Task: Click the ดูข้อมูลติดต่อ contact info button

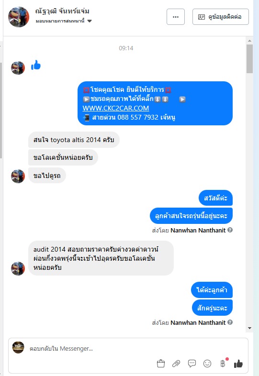Action: pyautogui.click(x=221, y=17)
